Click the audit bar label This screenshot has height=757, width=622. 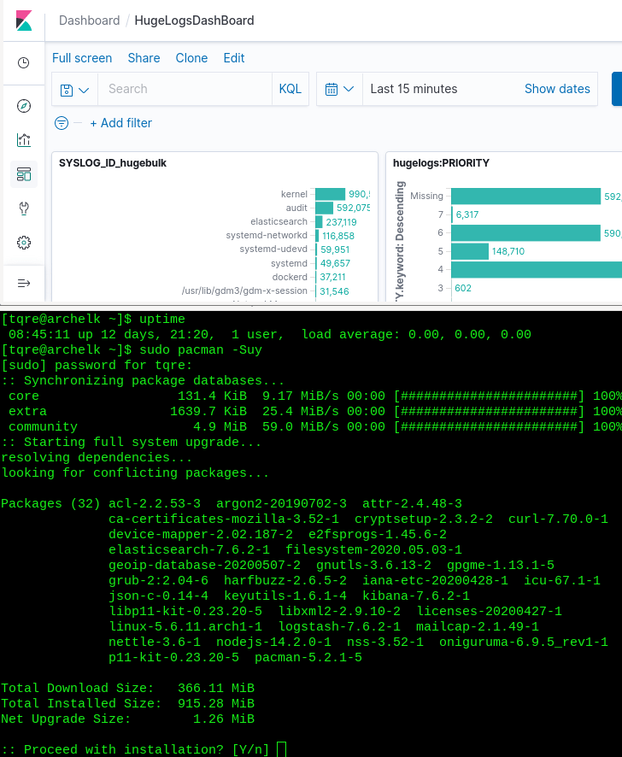click(x=296, y=208)
